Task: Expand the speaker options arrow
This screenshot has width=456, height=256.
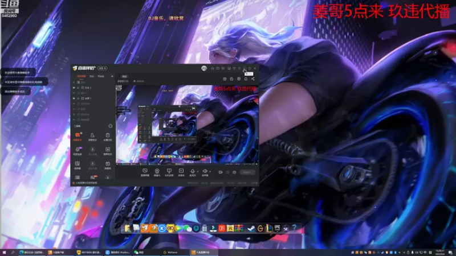Action: coord(210,172)
